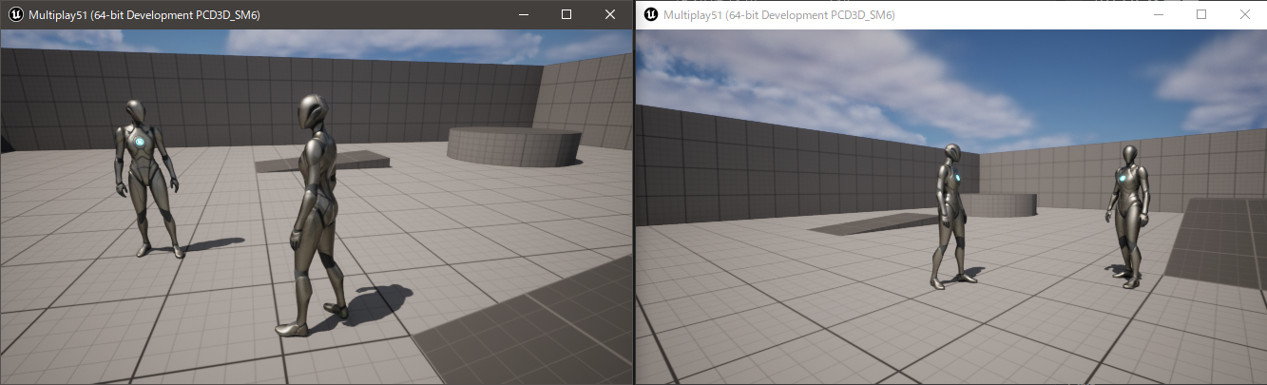Minimize the left Multiplay51 window
Screen dimensions: 1267x385
523,14
